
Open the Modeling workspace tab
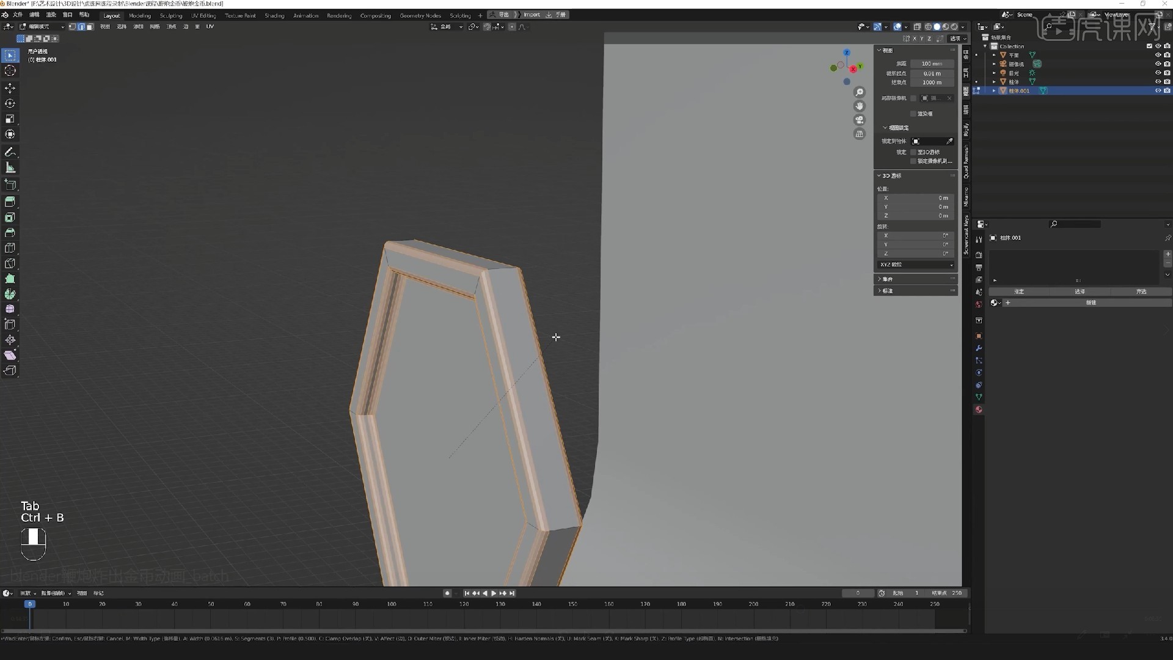point(140,16)
